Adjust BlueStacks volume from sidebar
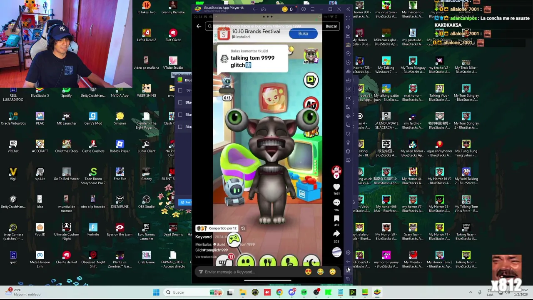This screenshot has height=300, width=533. coord(348,27)
